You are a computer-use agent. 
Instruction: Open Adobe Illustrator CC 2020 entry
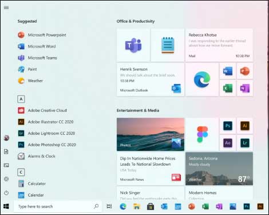(x=46, y=122)
